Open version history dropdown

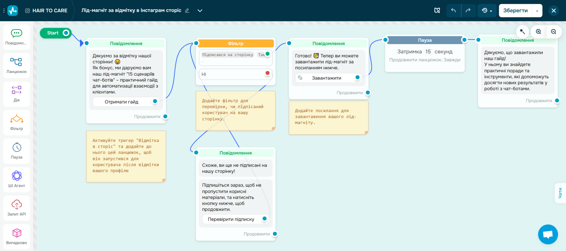(487, 11)
